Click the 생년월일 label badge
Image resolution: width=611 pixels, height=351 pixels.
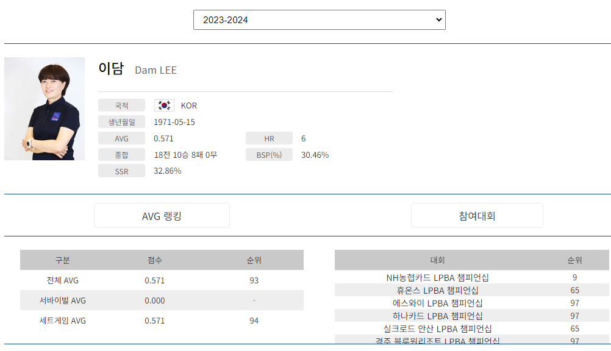point(121,121)
